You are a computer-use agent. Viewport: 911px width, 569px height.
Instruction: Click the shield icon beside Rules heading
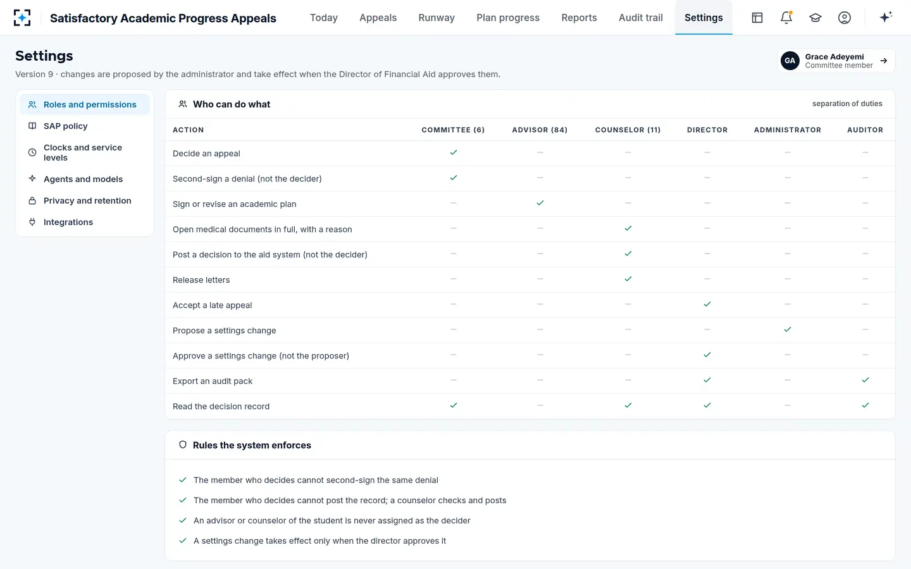pyautogui.click(x=183, y=445)
